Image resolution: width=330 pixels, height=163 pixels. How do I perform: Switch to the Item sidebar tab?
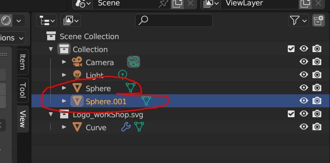point(22,62)
